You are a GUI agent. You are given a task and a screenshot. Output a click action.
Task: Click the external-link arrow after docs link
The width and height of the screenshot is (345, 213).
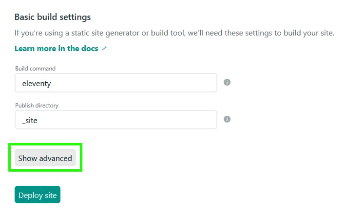tap(104, 48)
